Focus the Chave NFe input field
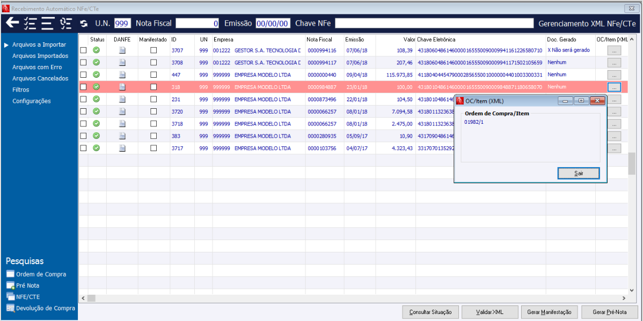Screen dimensions: 643x321 click(434, 24)
